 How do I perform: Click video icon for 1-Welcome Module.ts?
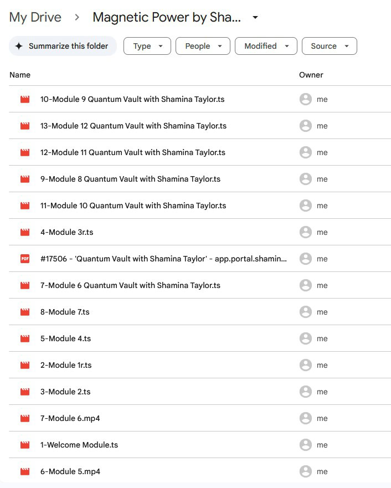click(25, 445)
